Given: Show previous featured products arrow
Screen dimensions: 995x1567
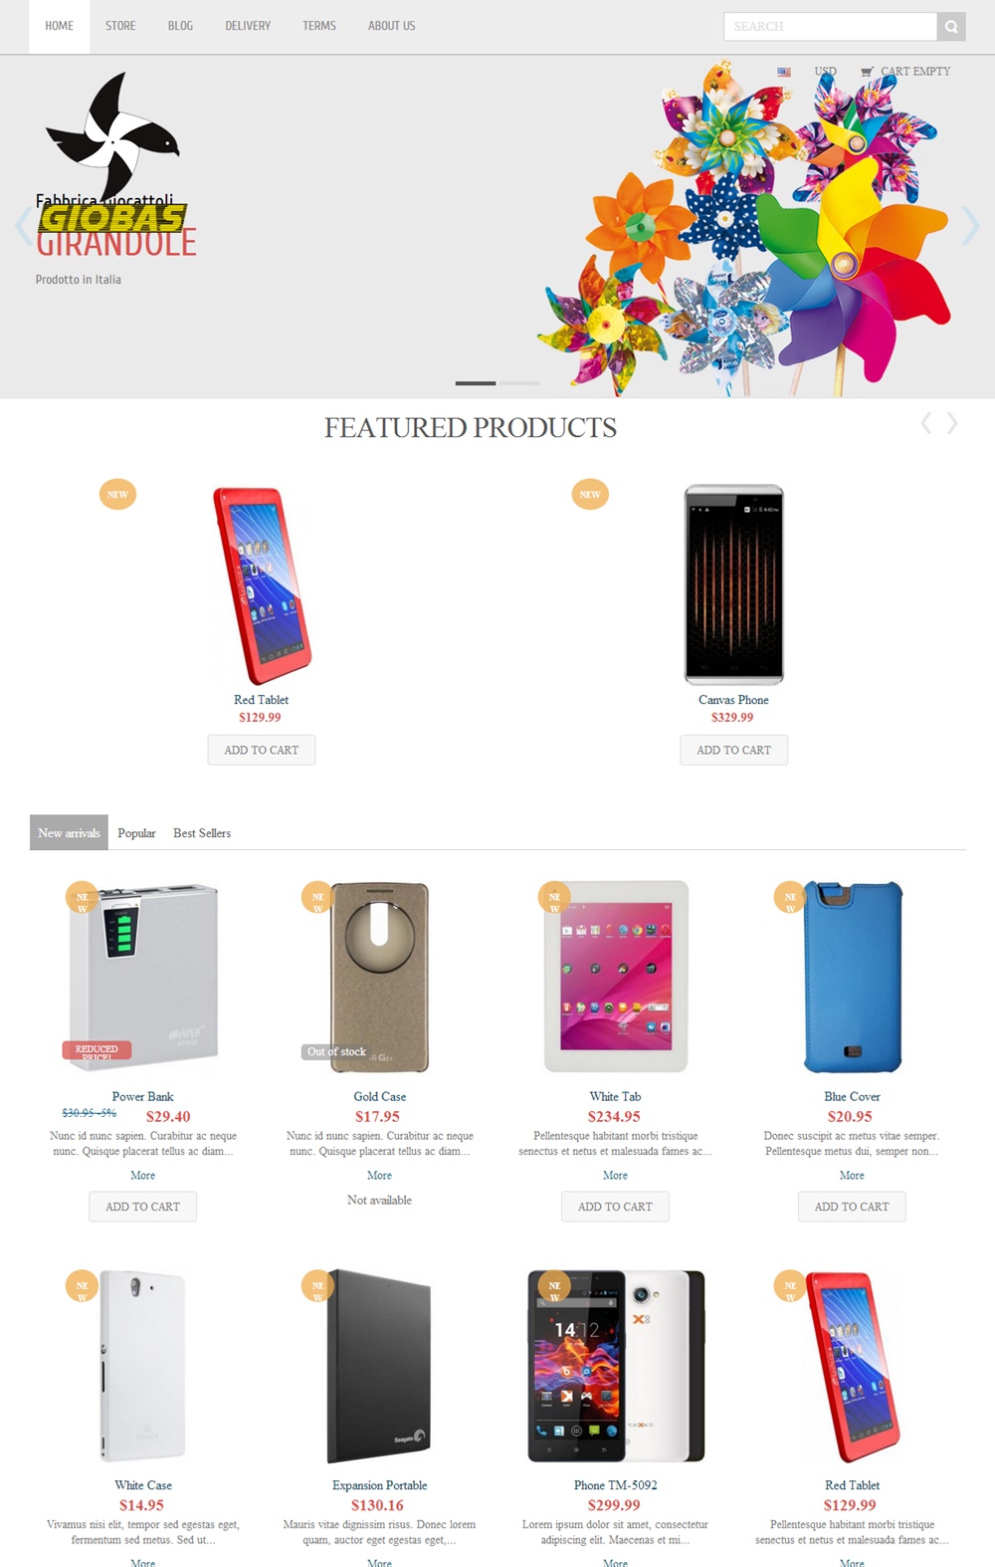Looking at the screenshot, I should tap(926, 424).
